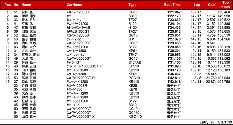Click top speed 103.044

(224, 78)
